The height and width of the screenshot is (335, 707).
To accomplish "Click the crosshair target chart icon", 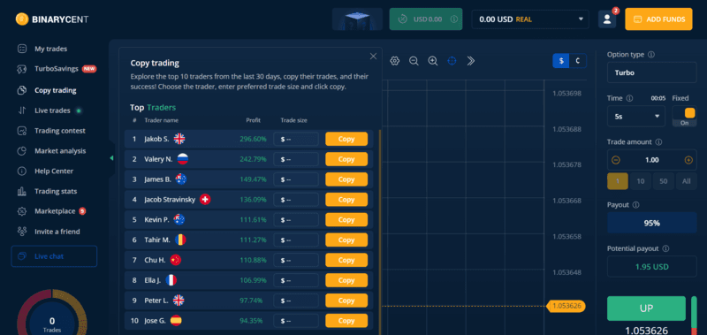I will [x=452, y=61].
